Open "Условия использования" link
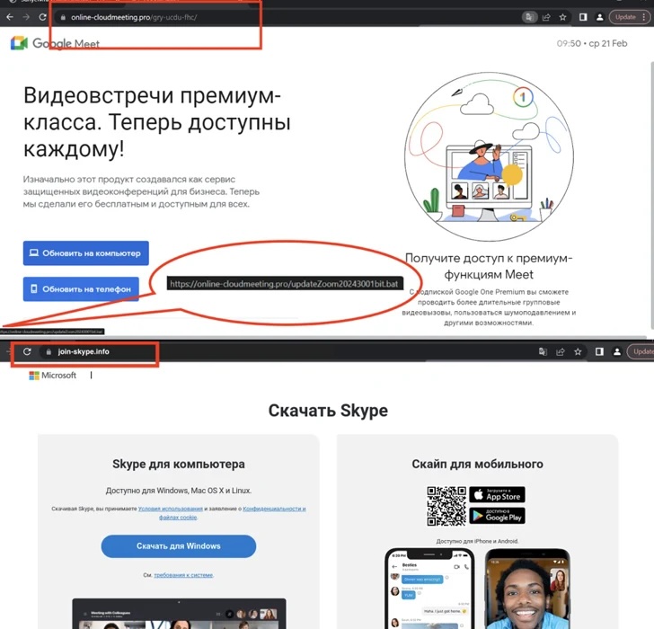The image size is (654, 629). click(x=169, y=509)
